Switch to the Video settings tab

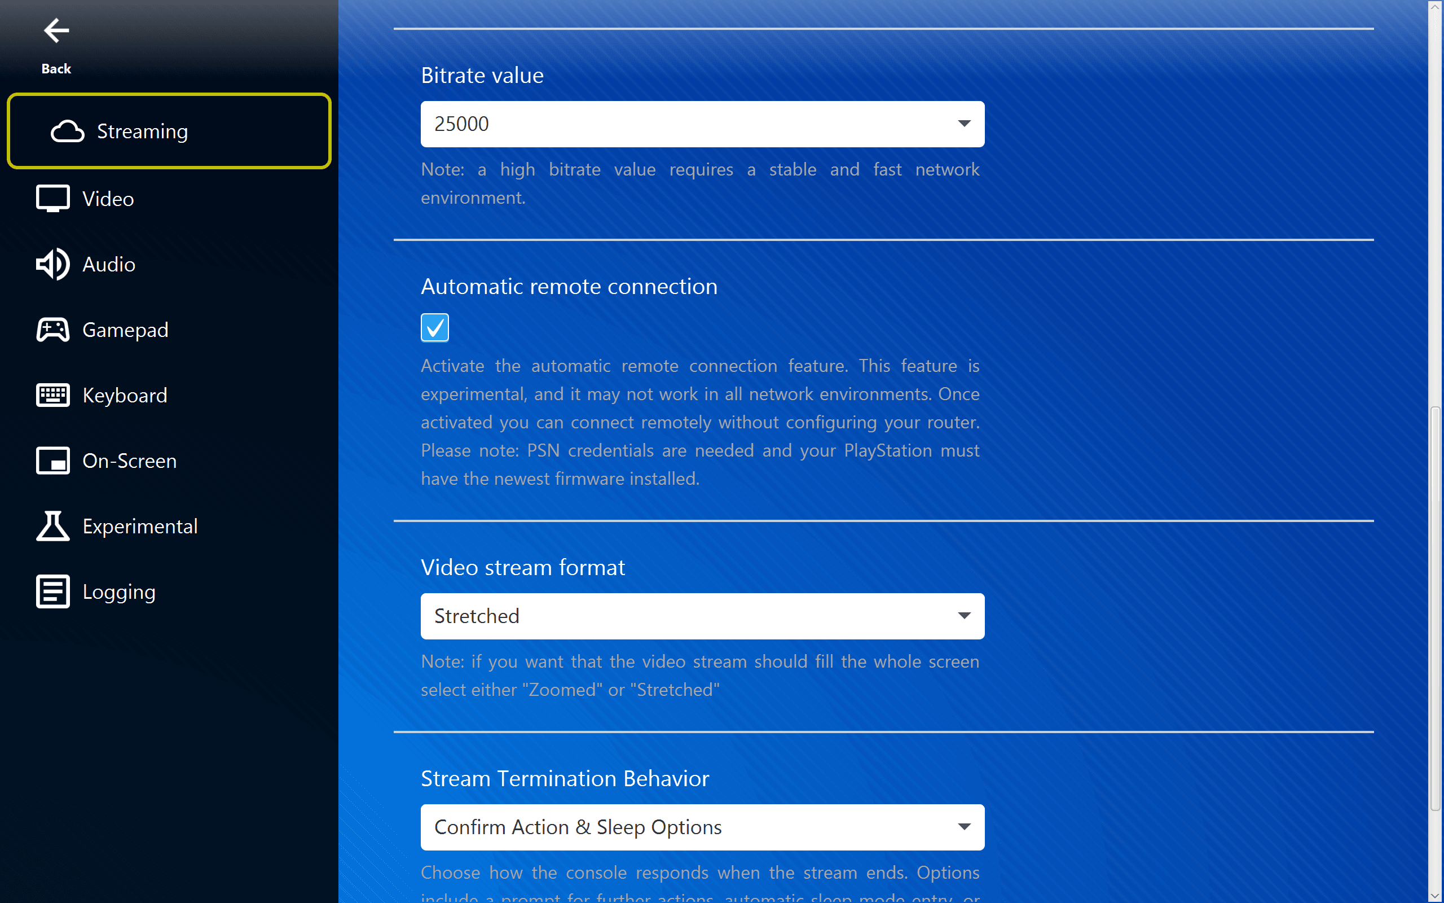point(108,199)
